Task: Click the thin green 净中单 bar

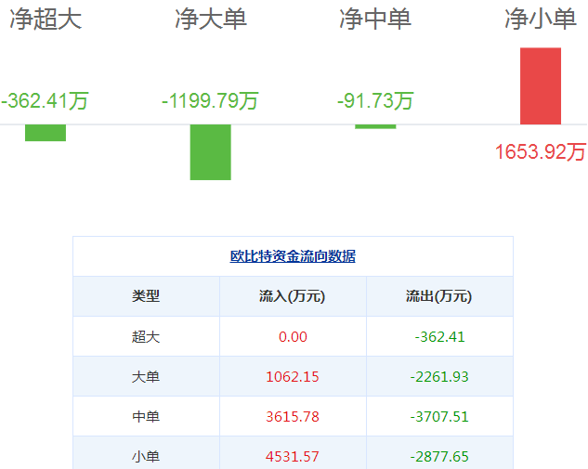Action: [x=375, y=126]
